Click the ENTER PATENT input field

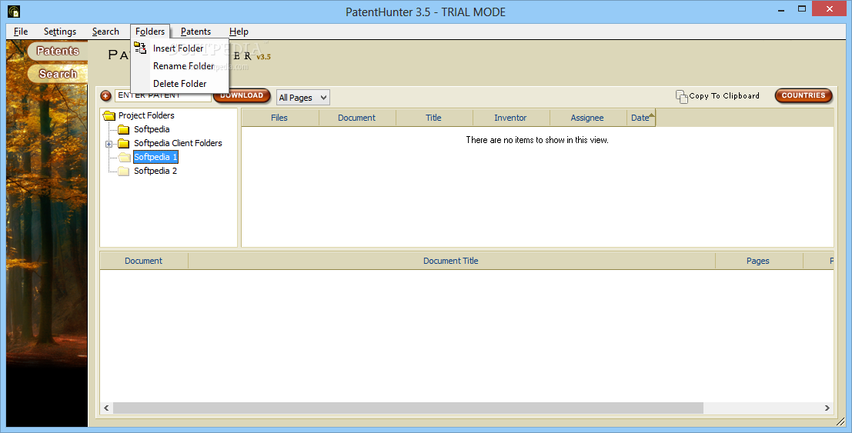point(163,96)
